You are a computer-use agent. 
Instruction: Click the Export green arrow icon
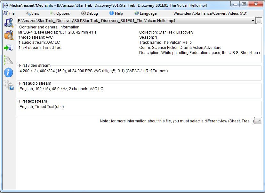point(8,48)
